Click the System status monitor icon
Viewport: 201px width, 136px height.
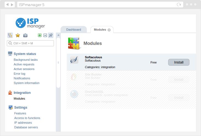pyautogui.click(x=10, y=54)
